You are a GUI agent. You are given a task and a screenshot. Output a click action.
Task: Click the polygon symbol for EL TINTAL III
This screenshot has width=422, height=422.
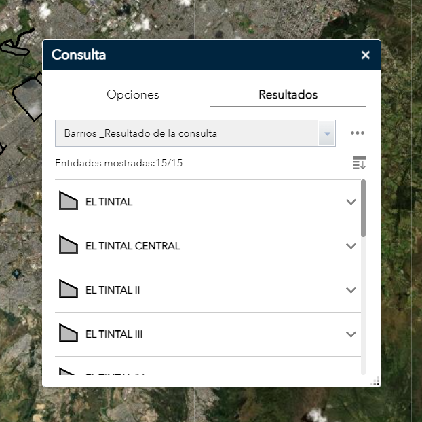(69, 334)
